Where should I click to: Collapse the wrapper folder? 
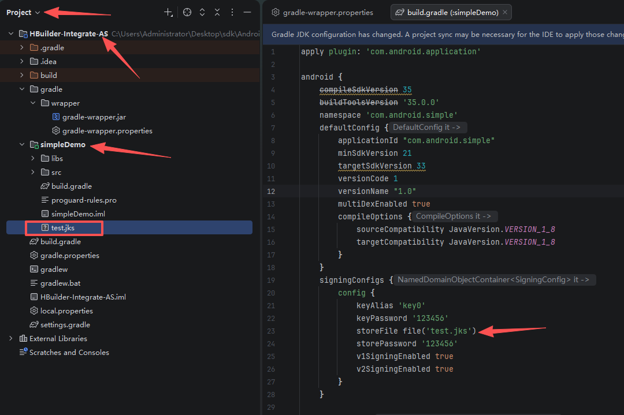coord(33,103)
